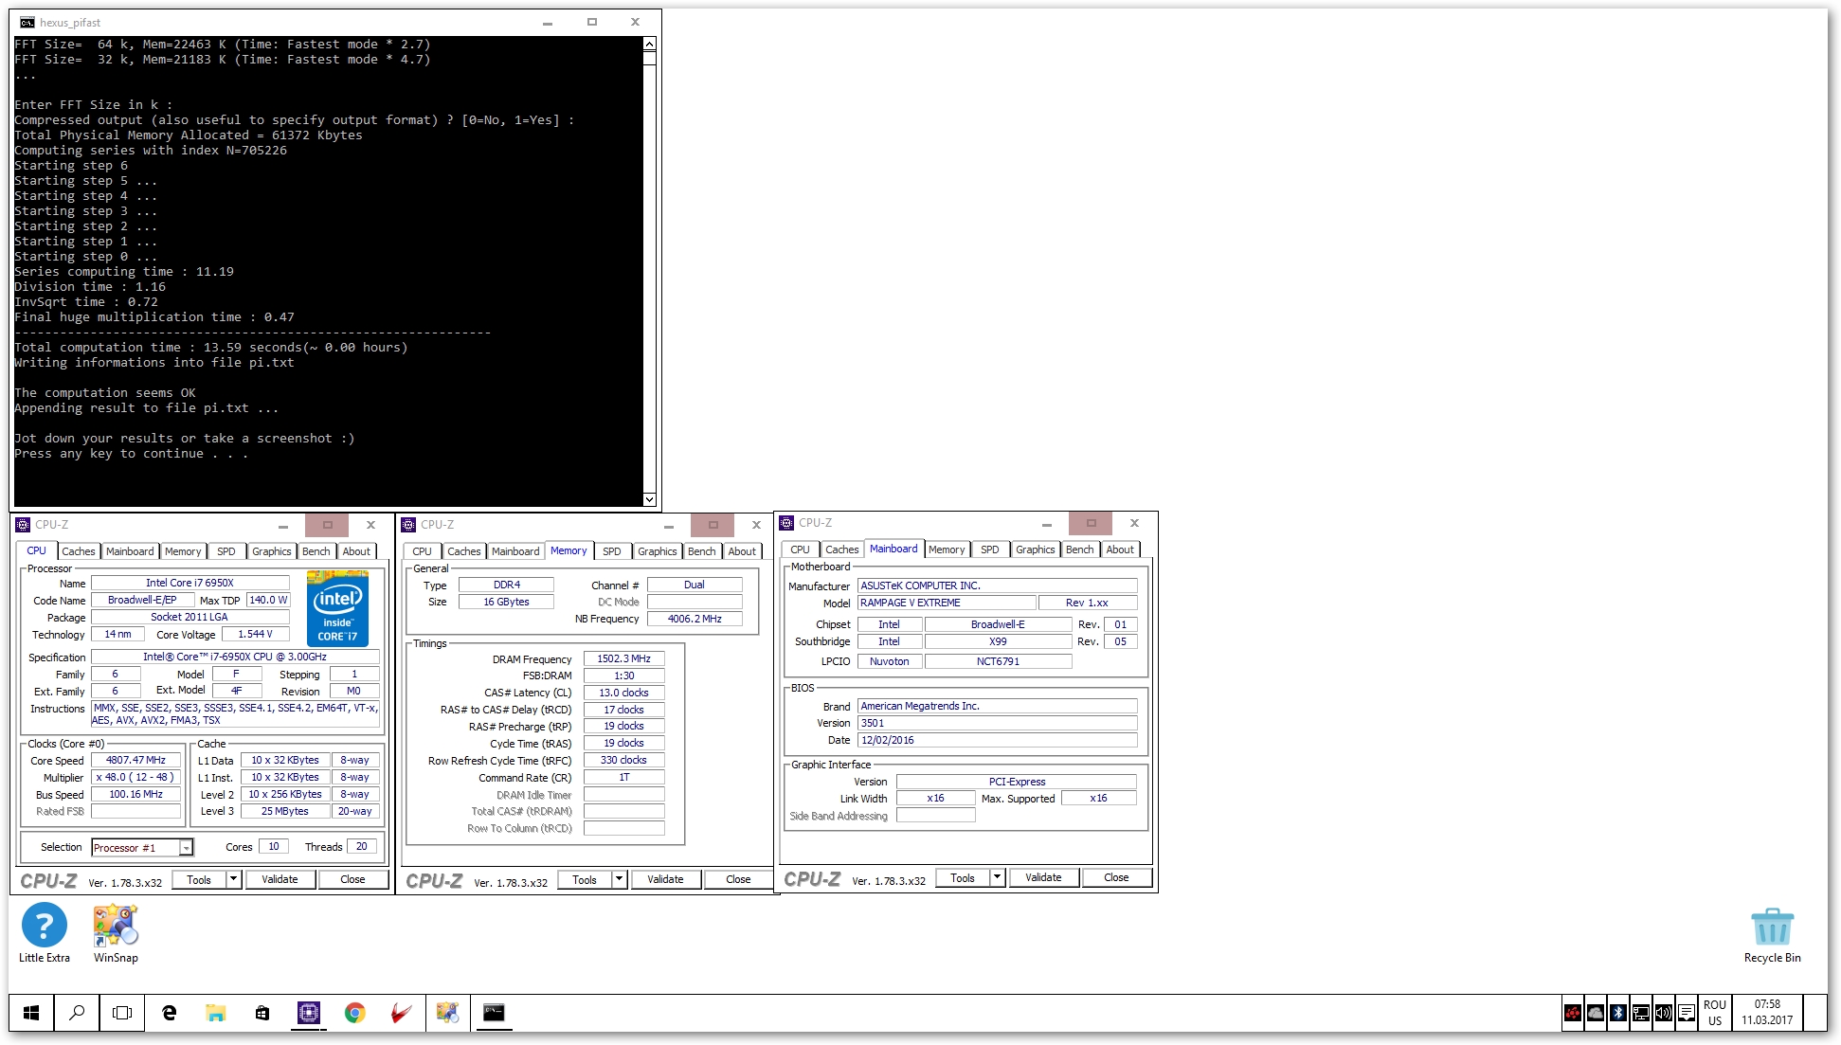Launch Microsoft Edge from the taskbar
1841x1045 pixels.
click(170, 1013)
